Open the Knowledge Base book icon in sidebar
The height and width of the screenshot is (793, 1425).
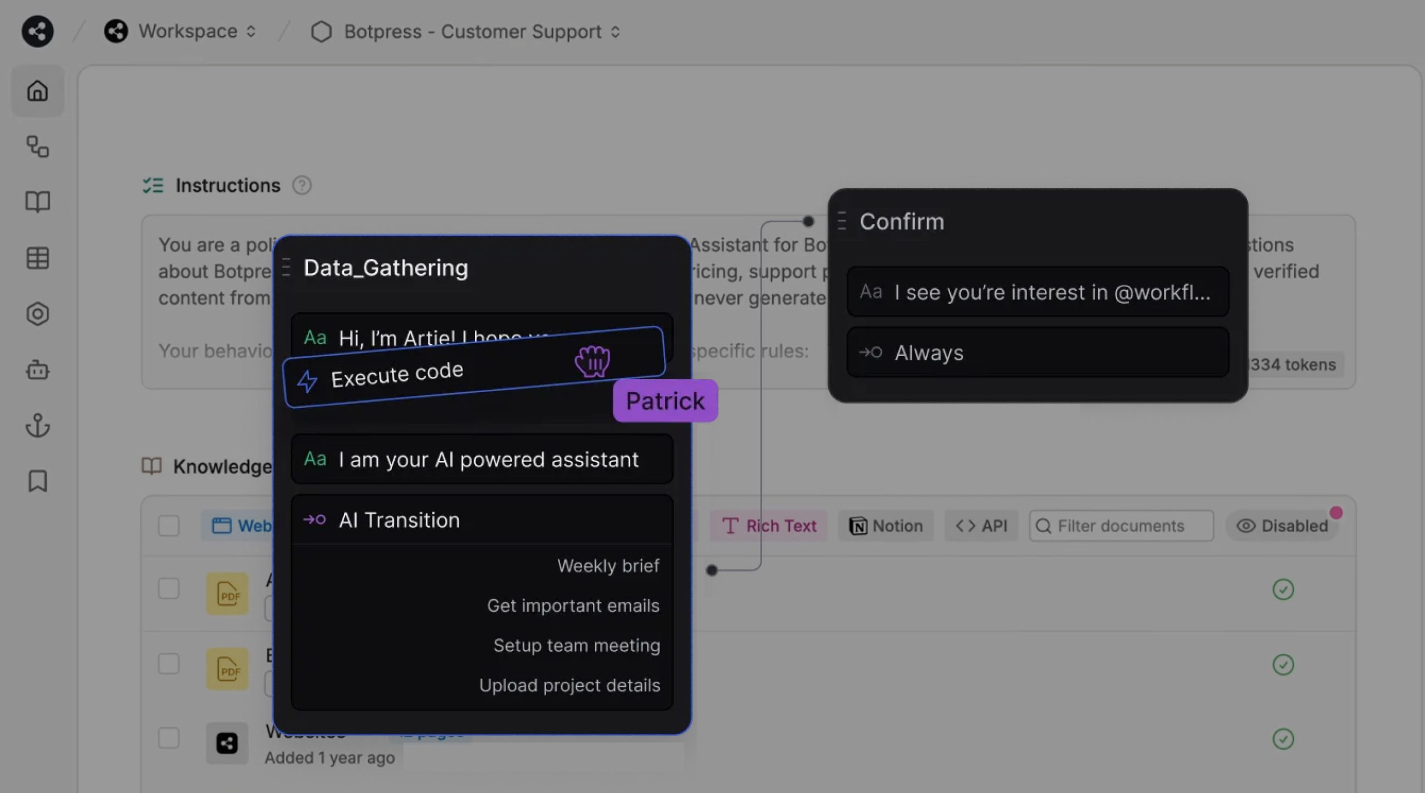(x=37, y=202)
